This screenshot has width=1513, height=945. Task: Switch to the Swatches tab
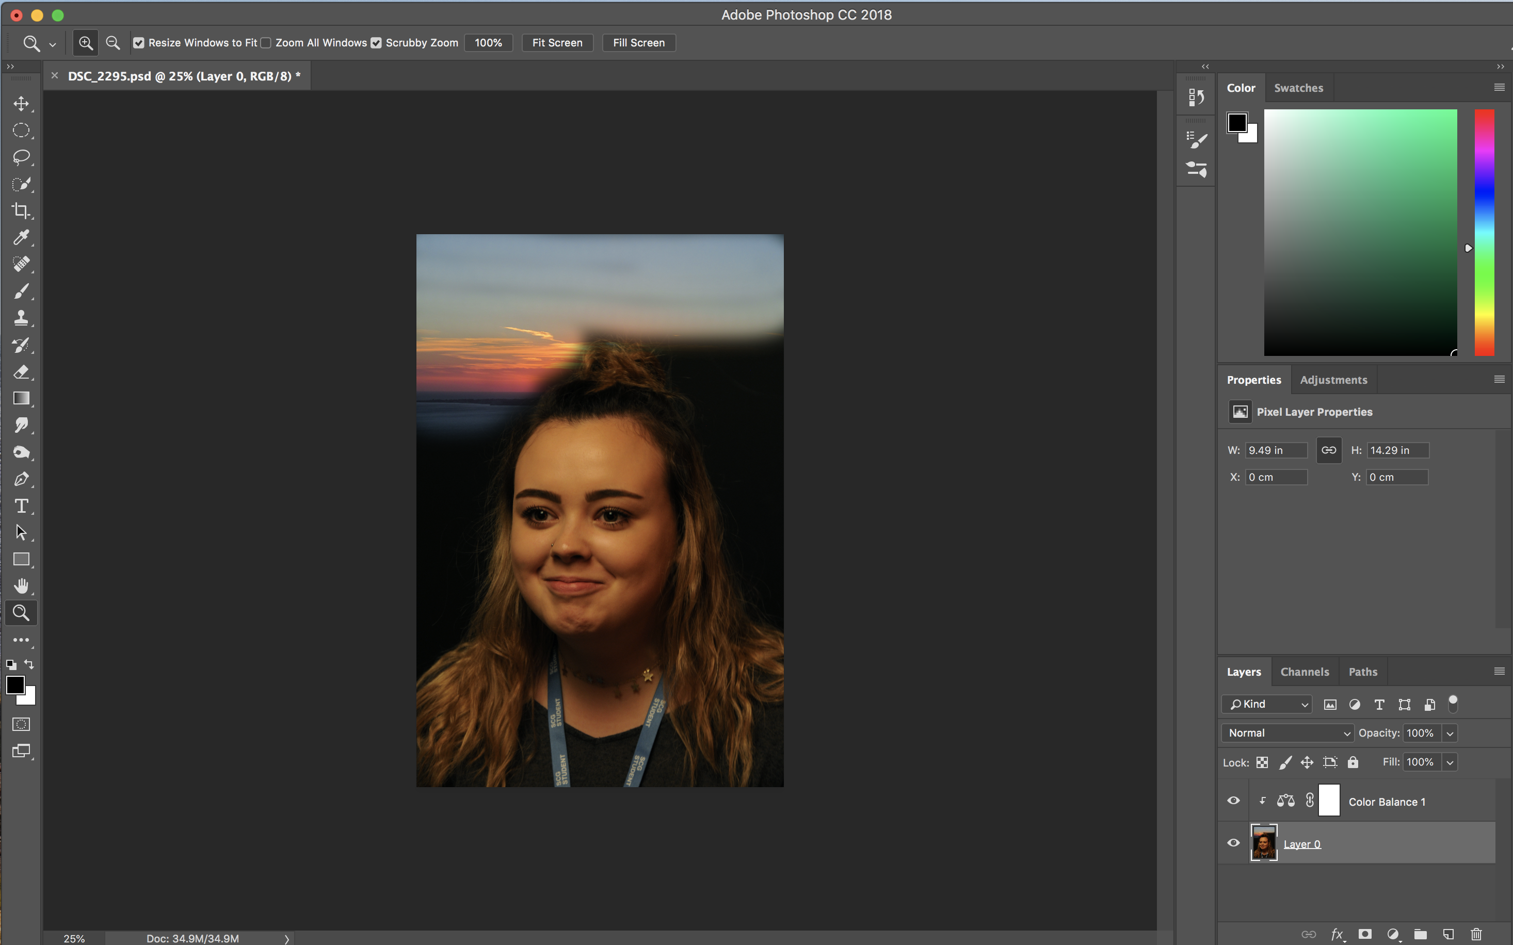(x=1298, y=88)
